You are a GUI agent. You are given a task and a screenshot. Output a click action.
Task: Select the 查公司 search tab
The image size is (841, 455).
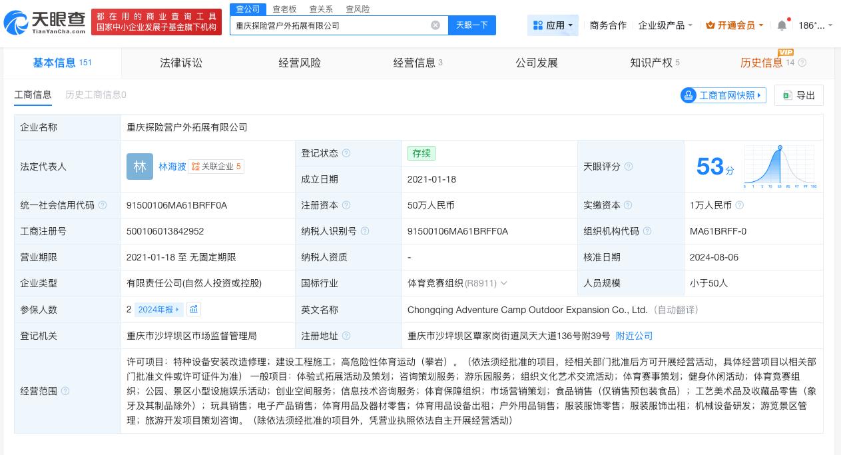tap(248, 9)
